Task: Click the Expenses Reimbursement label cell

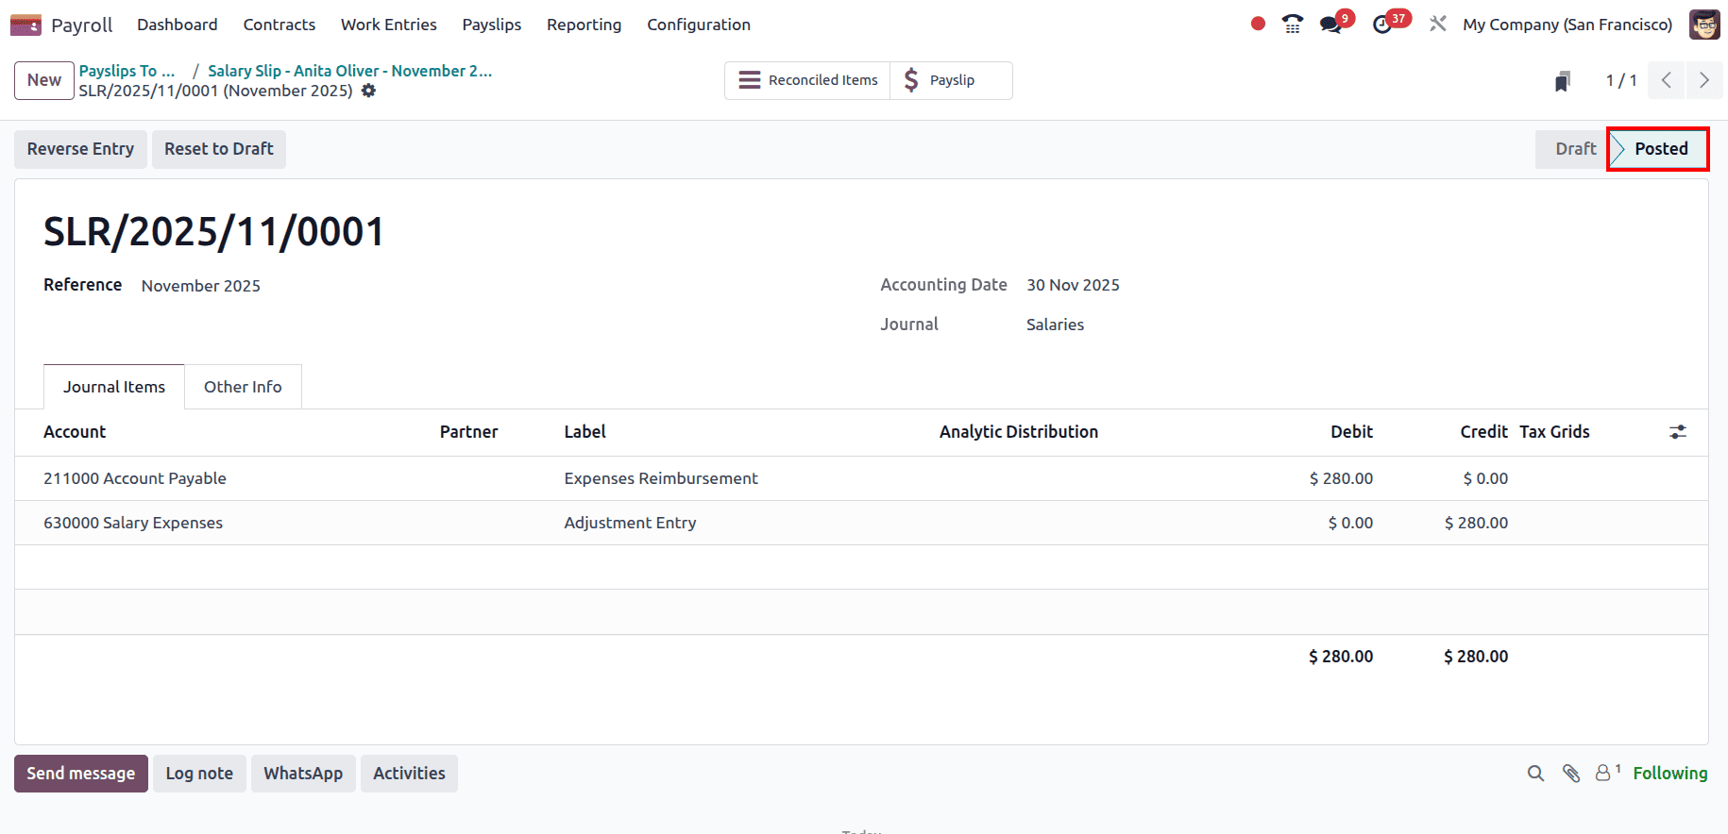Action: [661, 478]
